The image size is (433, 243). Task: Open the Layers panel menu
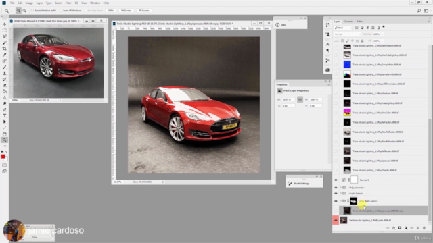coord(429,21)
